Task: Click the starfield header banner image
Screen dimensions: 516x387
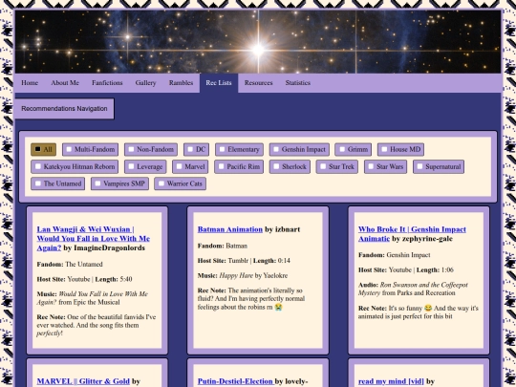Action: click(x=258, y=41)
